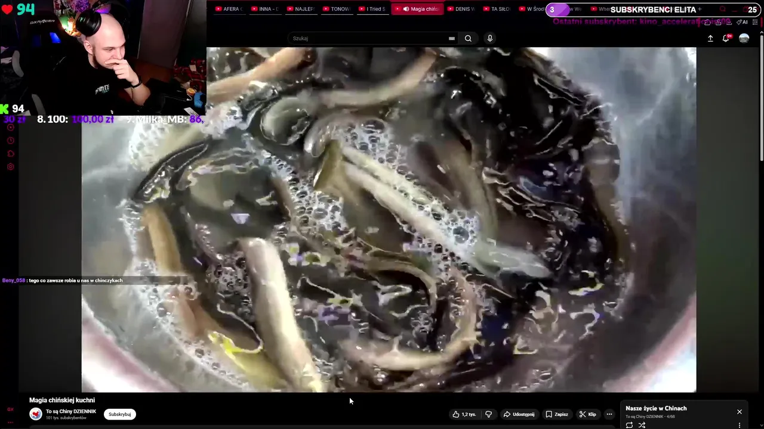Click the video player frame
Image resolution: width=764 pixels, height=429 pixels.
click(x=389, y=220)
